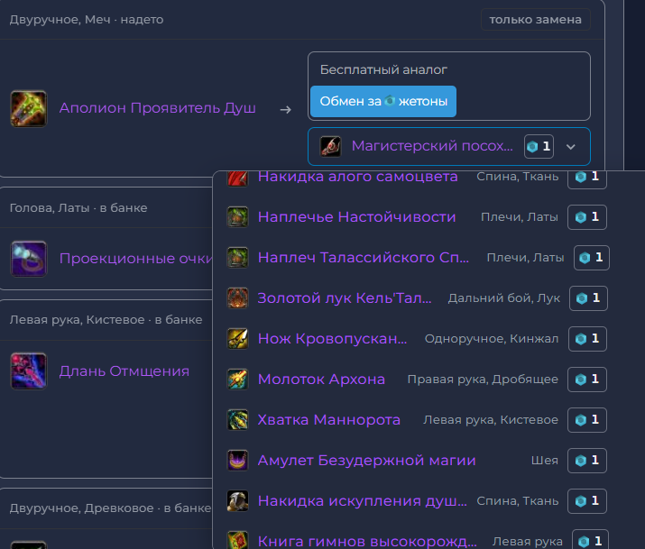Click the Дальний бой, Лук slot text

(504, 298)
